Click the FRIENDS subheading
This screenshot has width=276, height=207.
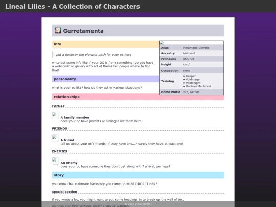[59, 128]
